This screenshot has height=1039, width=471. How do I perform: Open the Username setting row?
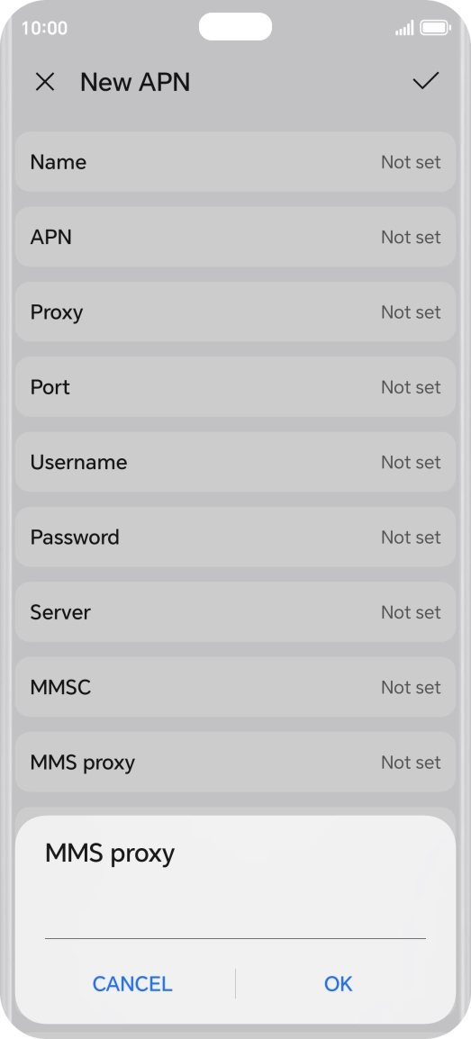click(235, 462)
